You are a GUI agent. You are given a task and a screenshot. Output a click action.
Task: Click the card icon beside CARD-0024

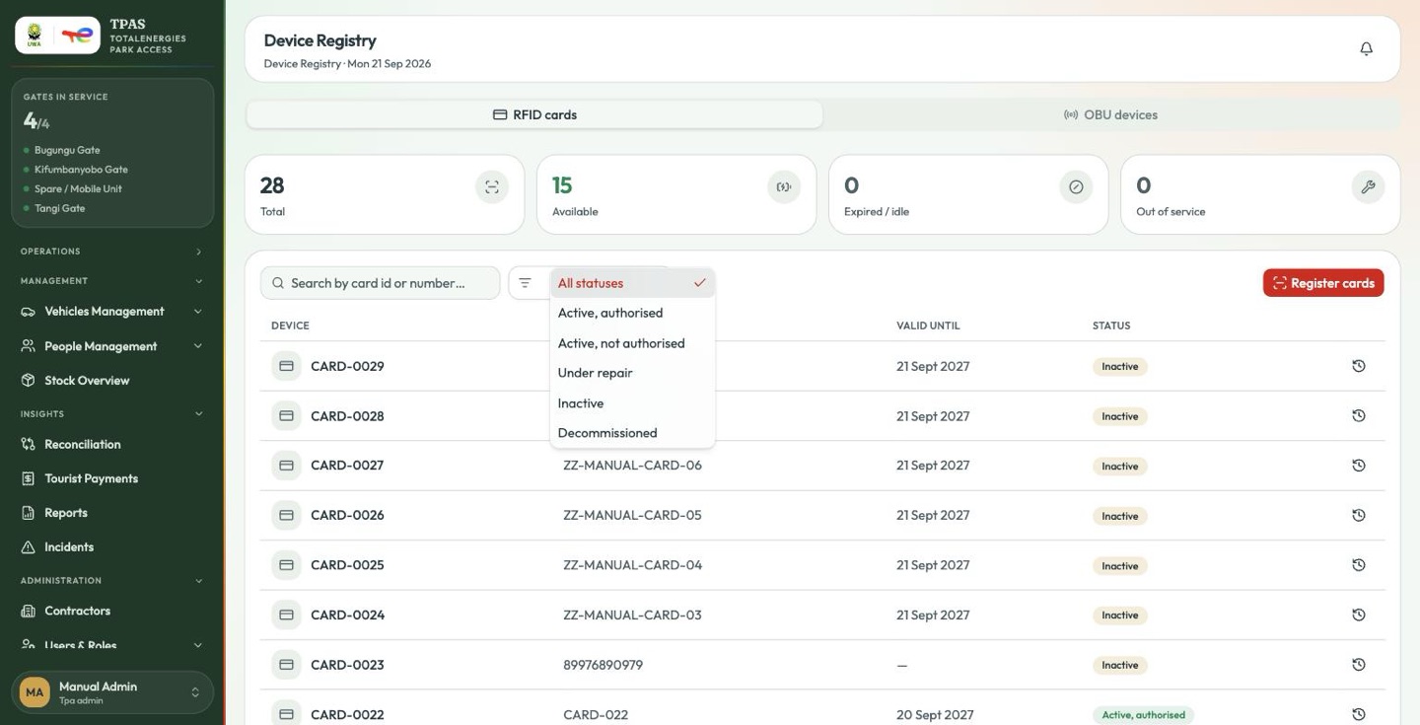286,615
